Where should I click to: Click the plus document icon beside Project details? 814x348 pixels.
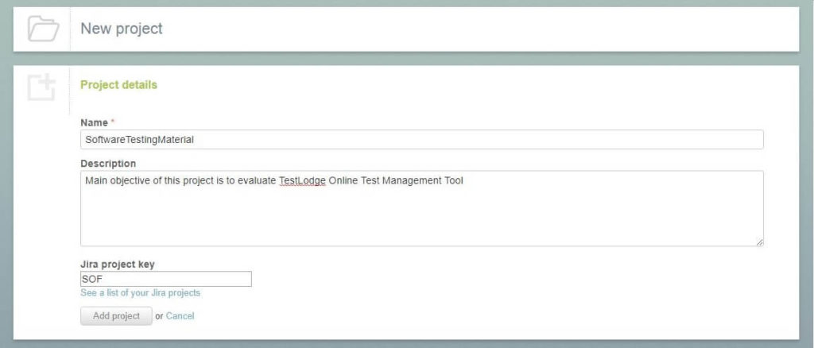click(x=41, y=87)
